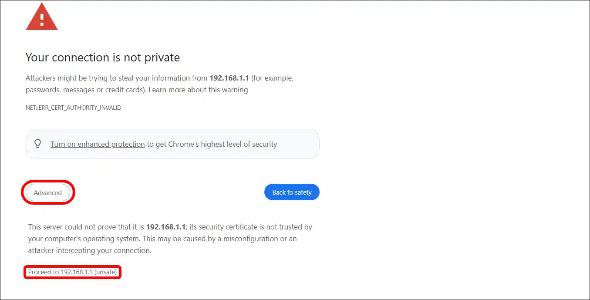Click the NET::ERR_CERT_AUTHORITY_INVALID error code
The width and height of the screenshot is (590, 300).
[x=73, y=108]
